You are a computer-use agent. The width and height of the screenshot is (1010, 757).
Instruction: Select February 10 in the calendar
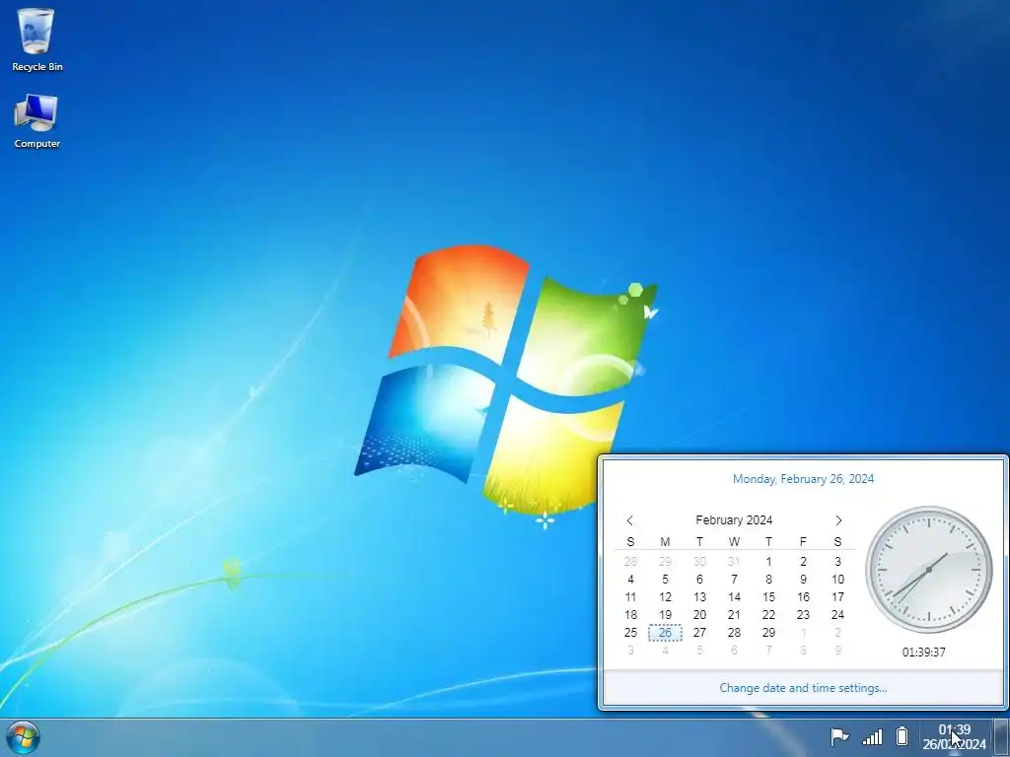coord(837,580)
